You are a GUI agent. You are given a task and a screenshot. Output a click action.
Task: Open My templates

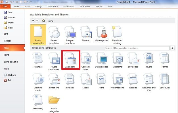click(101, 34)
